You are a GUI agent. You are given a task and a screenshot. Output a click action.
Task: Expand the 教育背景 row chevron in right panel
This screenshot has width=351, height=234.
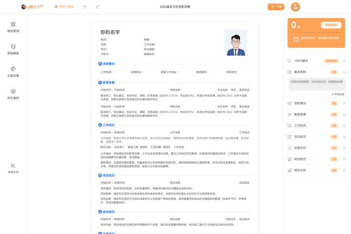coord(344,115)
